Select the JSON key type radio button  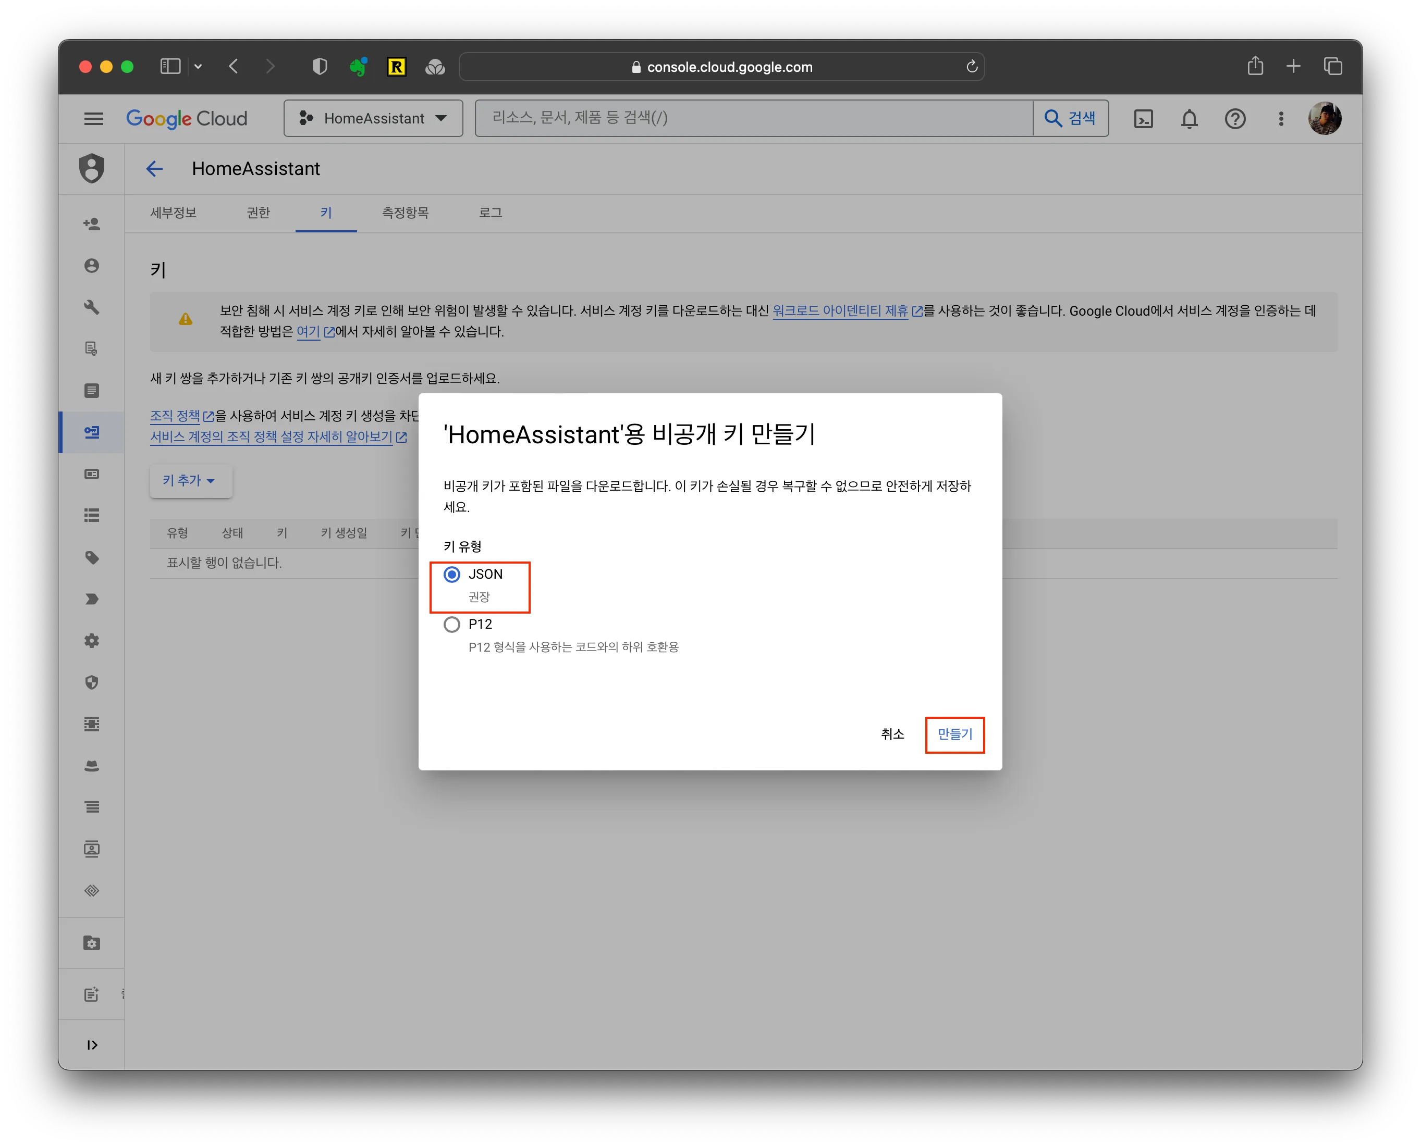[451, 574]
